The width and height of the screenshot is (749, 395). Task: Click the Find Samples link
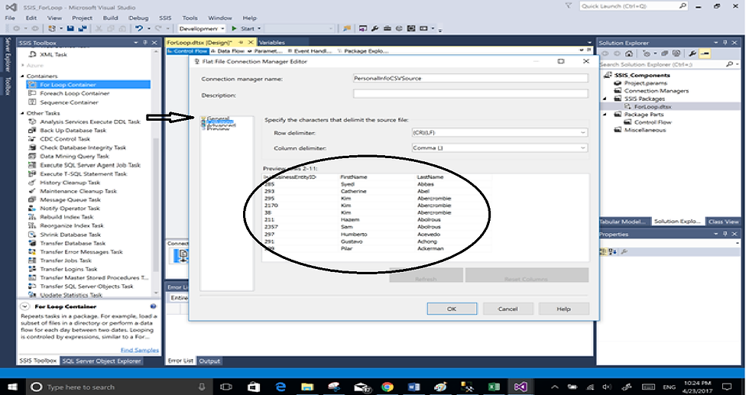click(139, 350)
